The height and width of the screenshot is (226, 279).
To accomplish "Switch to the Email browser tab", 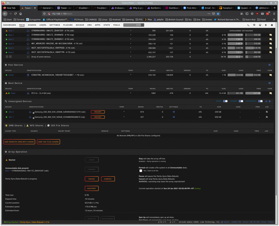I will pos(209,8).
